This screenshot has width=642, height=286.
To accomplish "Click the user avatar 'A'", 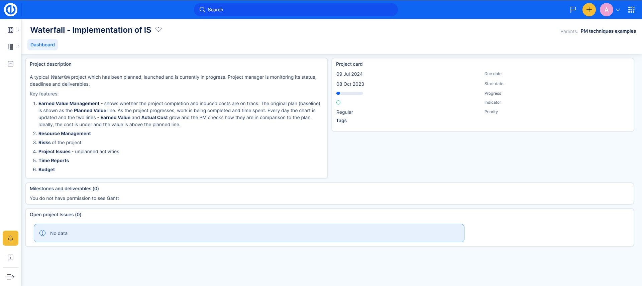I will click(x=606, y=10).
